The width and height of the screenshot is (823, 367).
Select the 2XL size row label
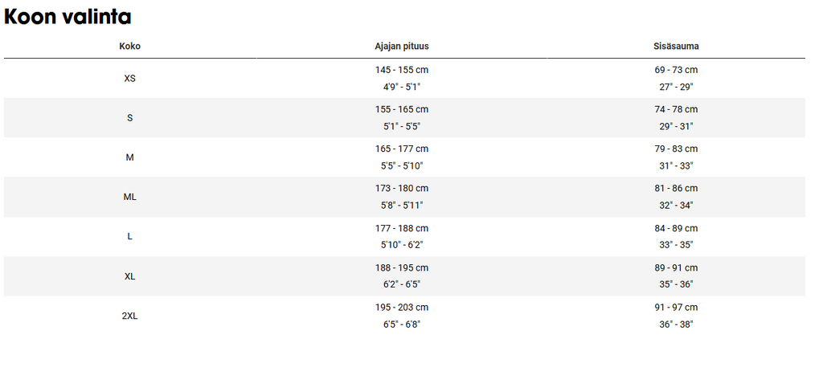129,316
